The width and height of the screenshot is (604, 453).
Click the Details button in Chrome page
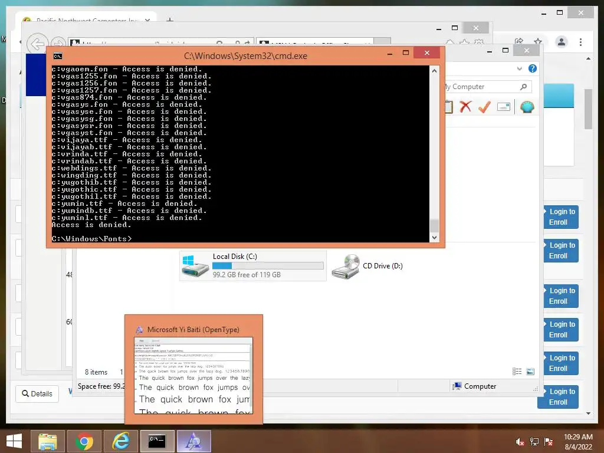[37, 393]
